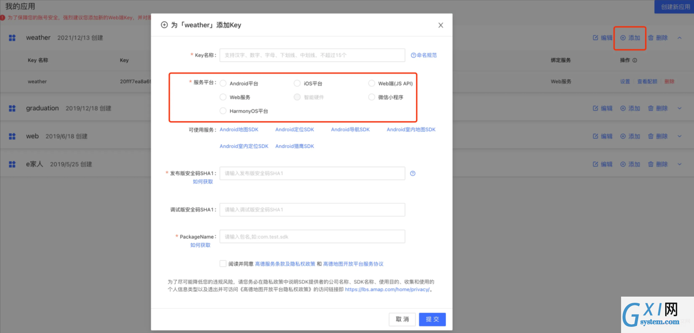Screen dimensions: 694x333
Task: Click 删除 for the e家人 application
Action: pos(658,164)
